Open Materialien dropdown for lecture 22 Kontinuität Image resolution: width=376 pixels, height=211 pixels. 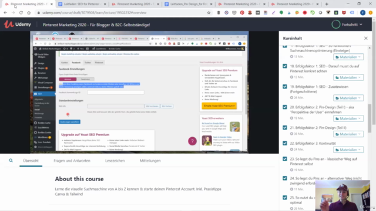[x=348, y=150]
